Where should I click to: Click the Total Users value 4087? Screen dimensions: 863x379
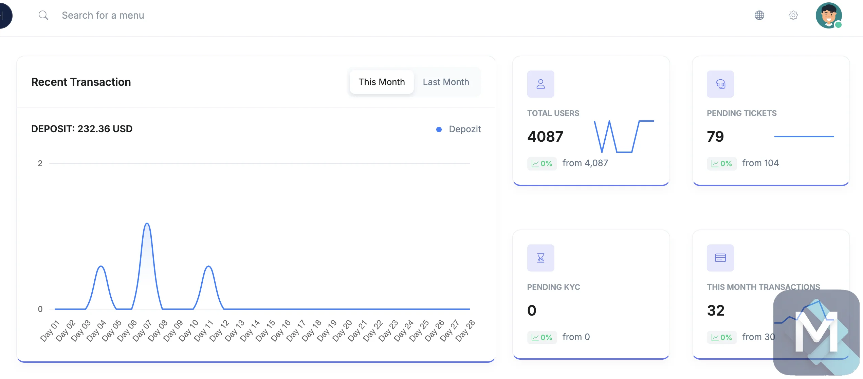tap(545, 137)
